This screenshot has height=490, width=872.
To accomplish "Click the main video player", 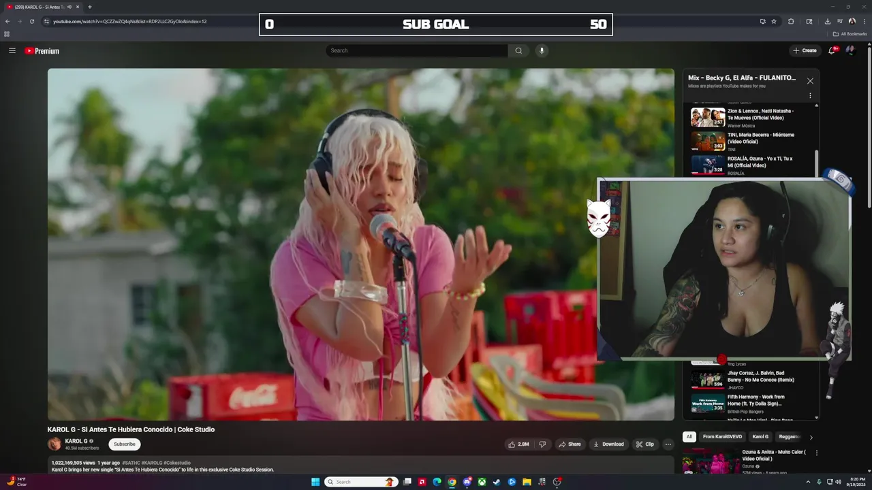I will (361, 244).
